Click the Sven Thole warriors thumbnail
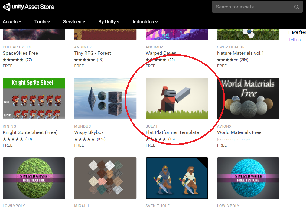 point(177,178)
